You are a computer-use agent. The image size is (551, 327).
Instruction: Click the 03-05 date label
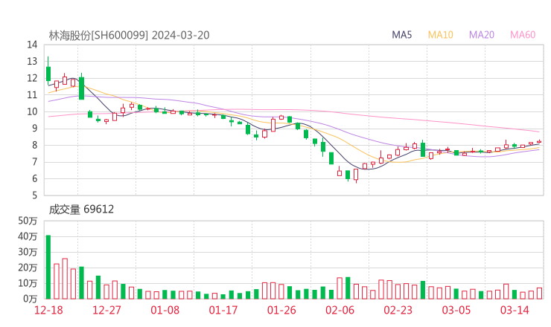click(456, 310)
